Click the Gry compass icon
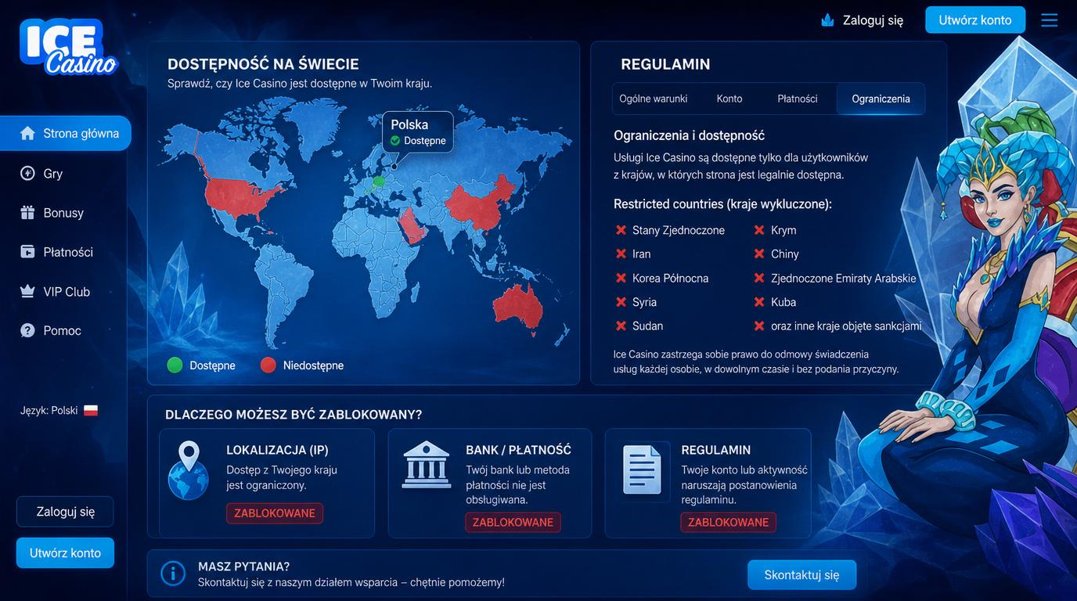 27,173
